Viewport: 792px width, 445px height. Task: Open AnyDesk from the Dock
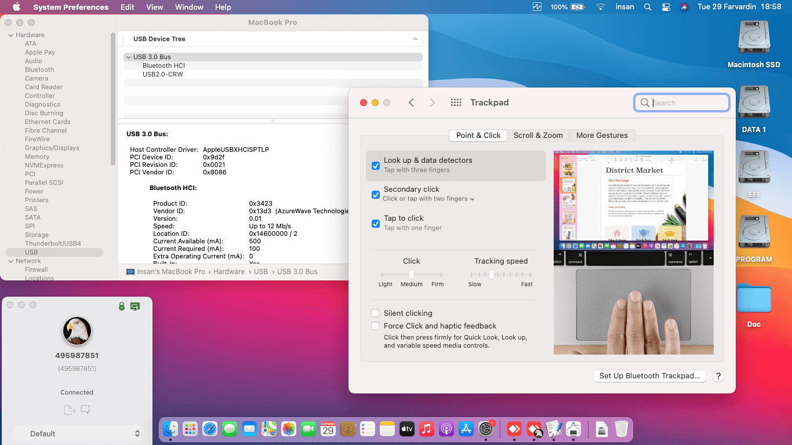[514, 429]
